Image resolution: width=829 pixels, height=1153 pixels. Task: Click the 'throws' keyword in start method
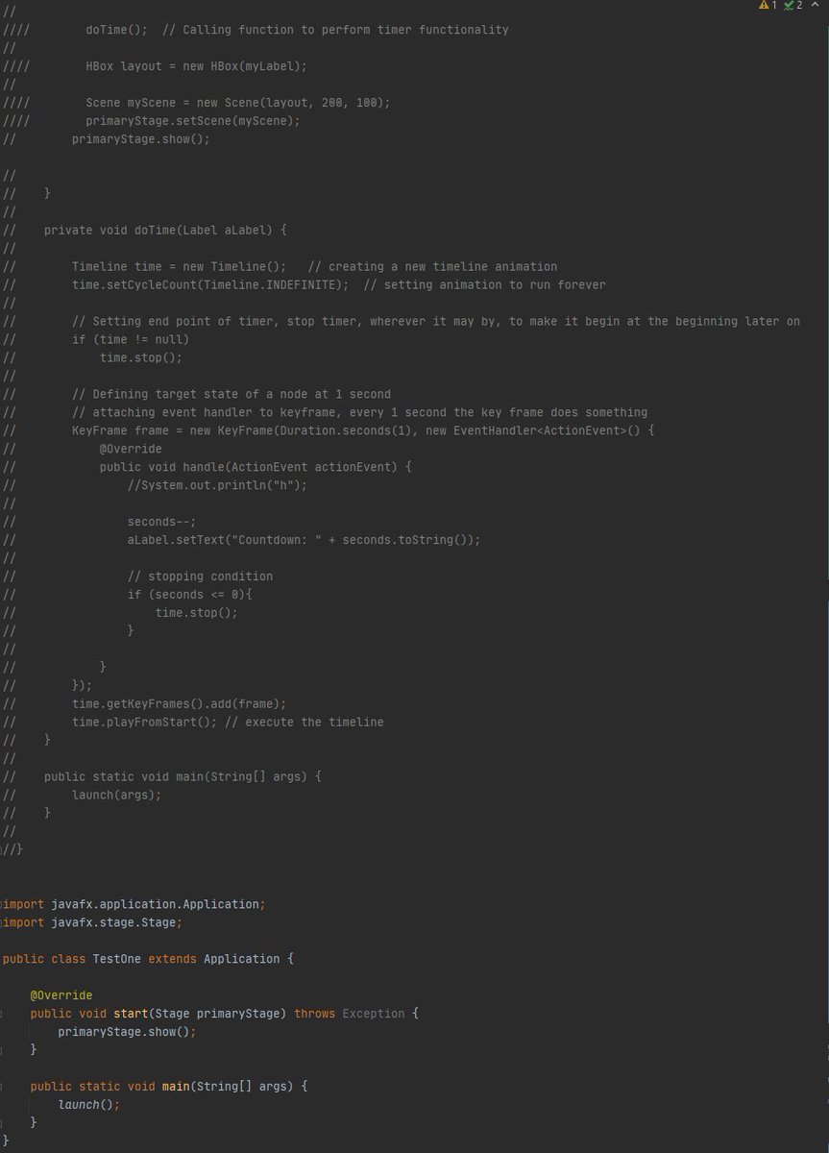click(x=315, y=1014)
